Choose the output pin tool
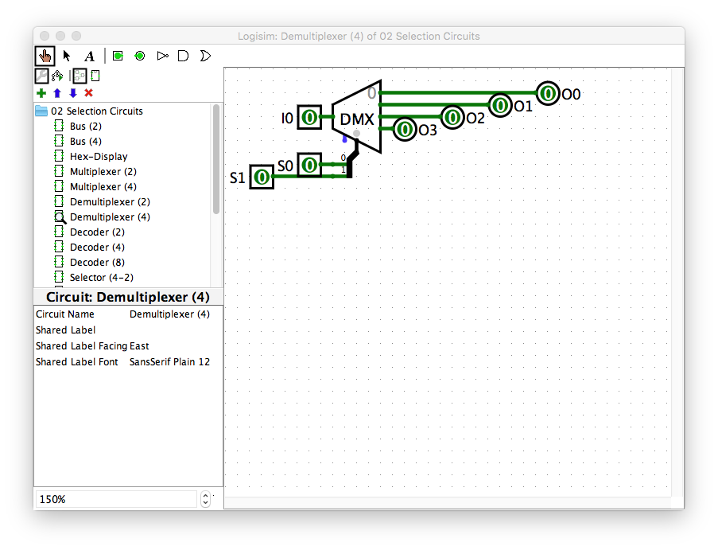 pos(140,56)
